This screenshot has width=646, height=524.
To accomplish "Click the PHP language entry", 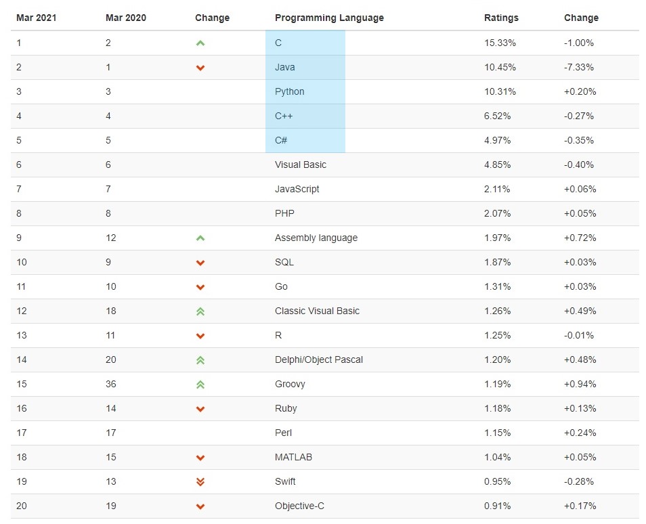I will 284,213.
